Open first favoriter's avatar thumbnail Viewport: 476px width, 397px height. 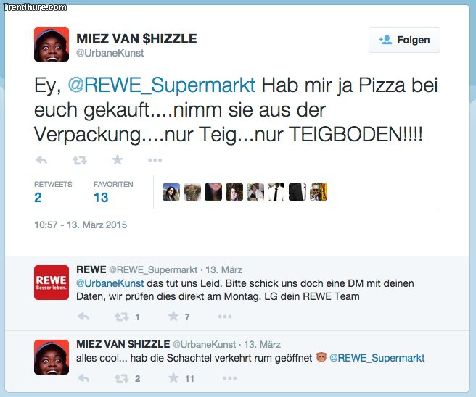click(x=171, y=192)
